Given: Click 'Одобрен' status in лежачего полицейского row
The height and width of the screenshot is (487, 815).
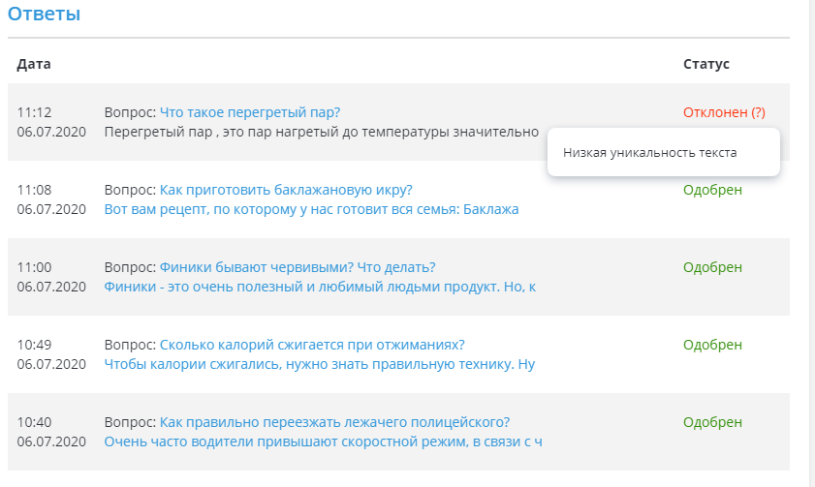Looking at the screenshot, I should click(712, 422).
